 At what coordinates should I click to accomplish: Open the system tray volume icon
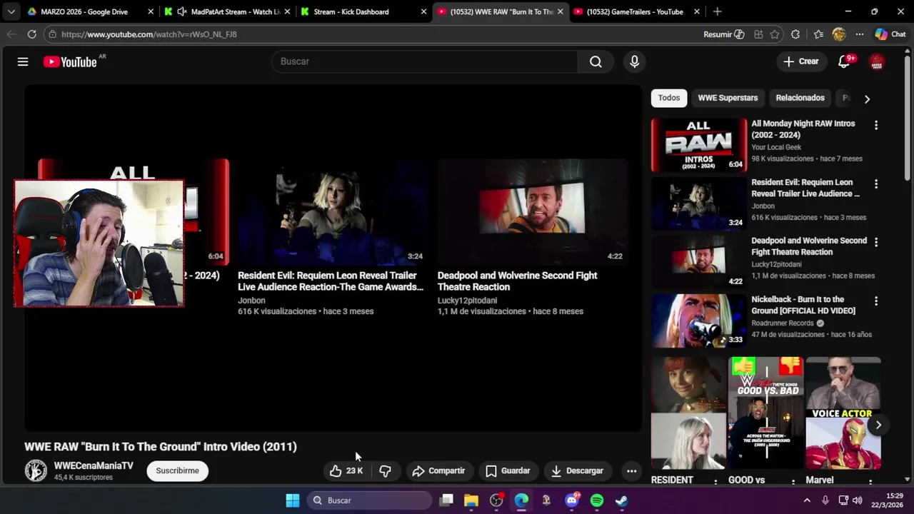click(x=857, y=500)
